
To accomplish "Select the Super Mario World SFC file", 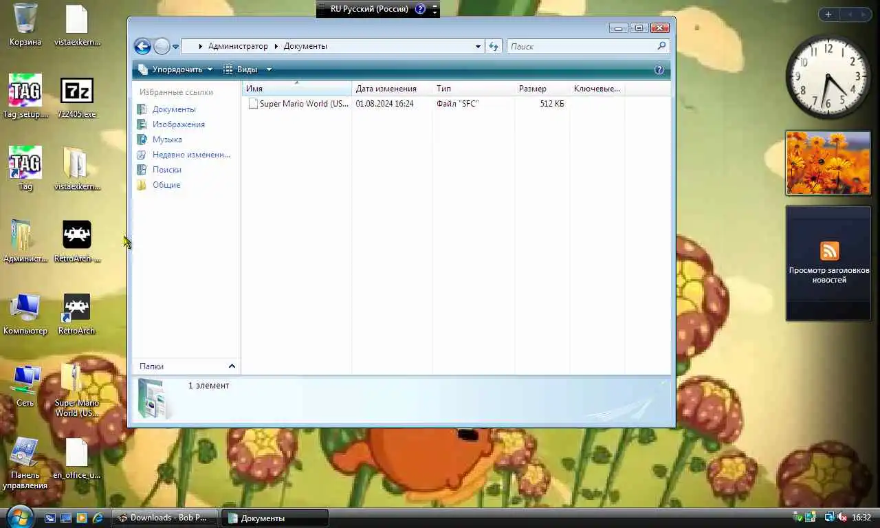I will pyautogui.click(x=298, y=104).
